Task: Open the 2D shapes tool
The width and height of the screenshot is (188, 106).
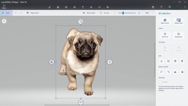Action: (x=58, y=7)
